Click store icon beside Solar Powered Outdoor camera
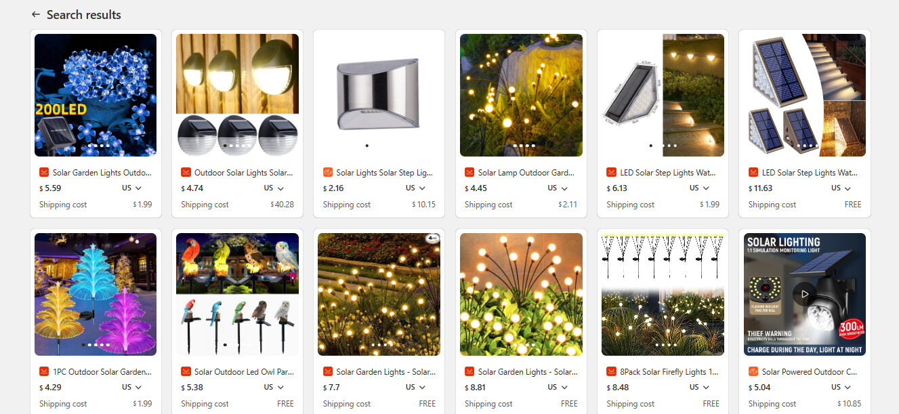The image size is (899, 414). [753, 372]
